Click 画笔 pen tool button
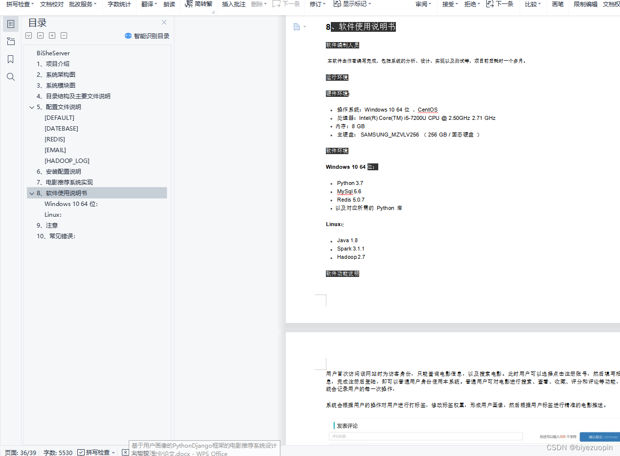 pyautogui.click(x=558, y=4)
